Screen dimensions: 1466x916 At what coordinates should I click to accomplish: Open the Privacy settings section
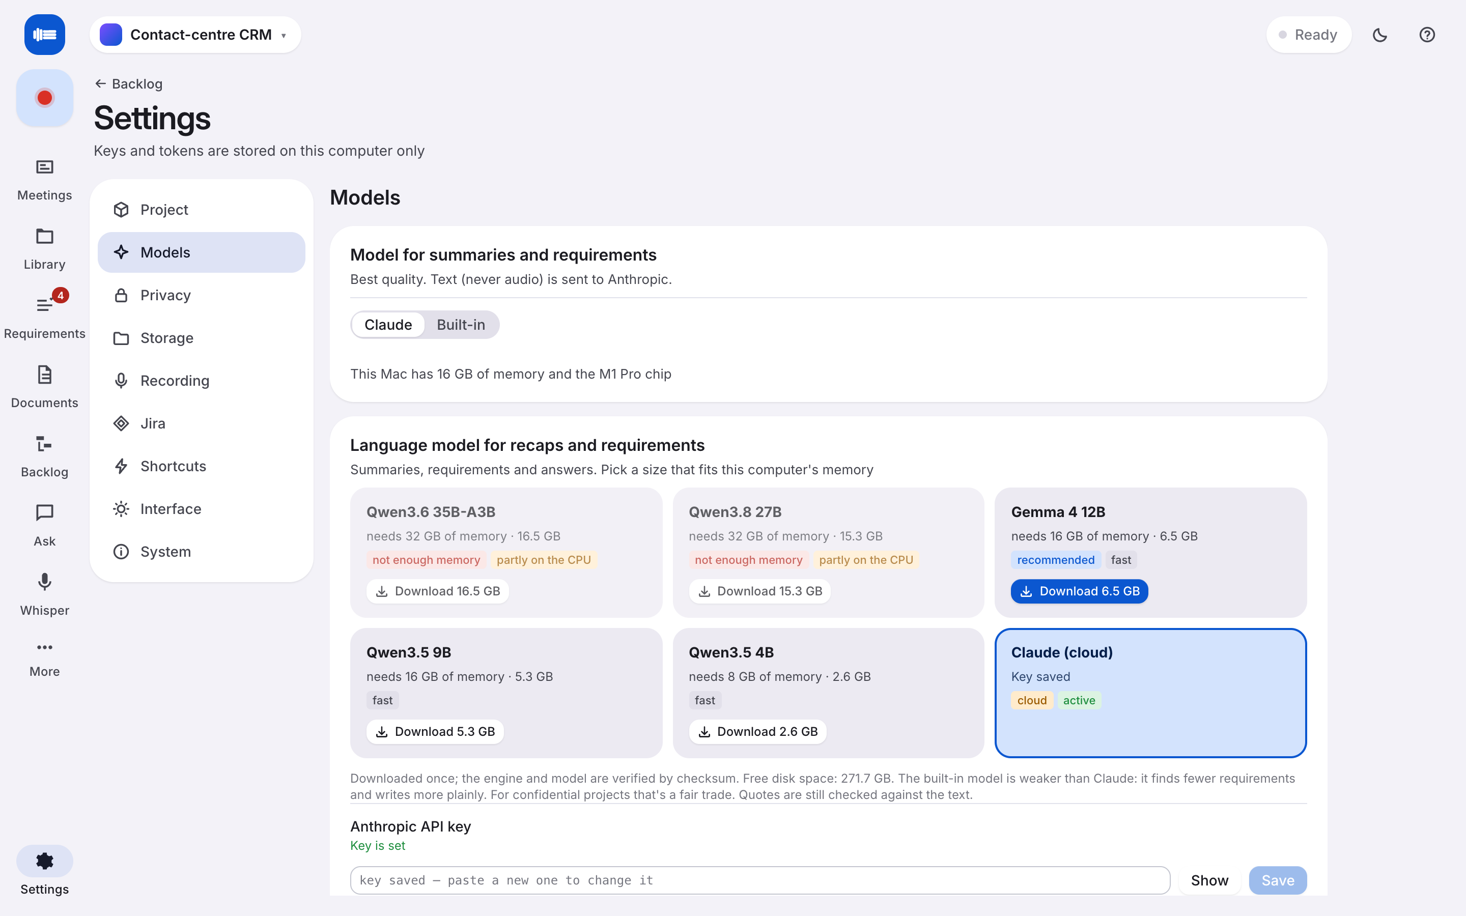201,295
